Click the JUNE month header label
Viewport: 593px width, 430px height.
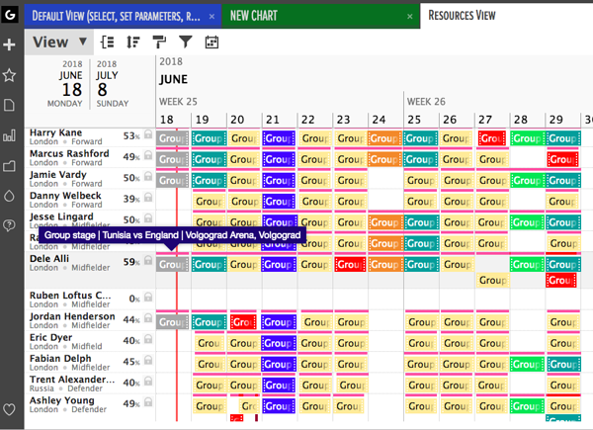[174, 79]
